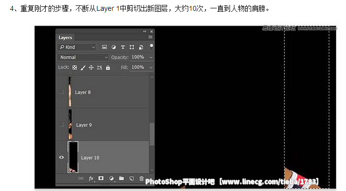Hide Layer 10 using the eye icon
This screenshot has height=191, width=346.
pyautogui.click(x=61, y=157)
